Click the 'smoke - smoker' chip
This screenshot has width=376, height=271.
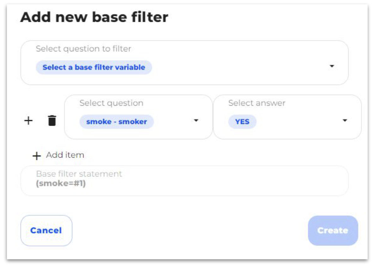click(117, 122)
